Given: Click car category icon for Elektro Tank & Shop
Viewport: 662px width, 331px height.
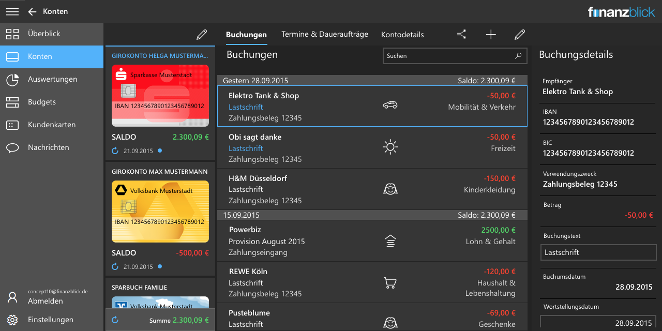Looking at the screenshot, I should 390,106.
